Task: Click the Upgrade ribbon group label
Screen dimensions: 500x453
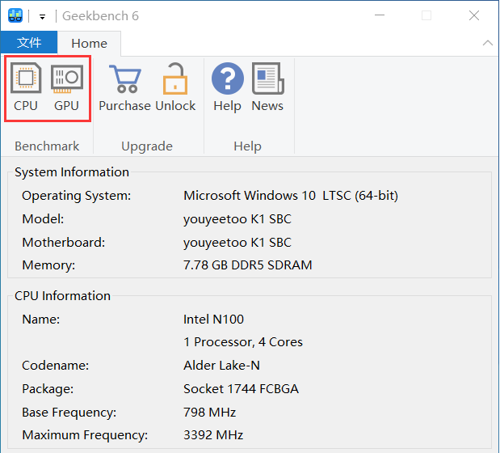Action: pos(147,146)
